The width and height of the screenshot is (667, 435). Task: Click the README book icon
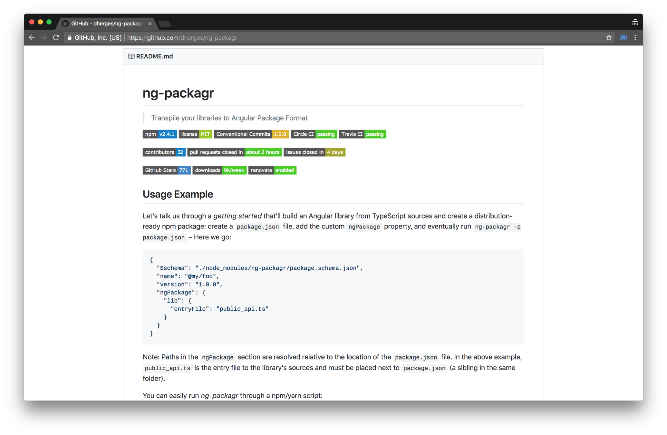coord(131,56)
